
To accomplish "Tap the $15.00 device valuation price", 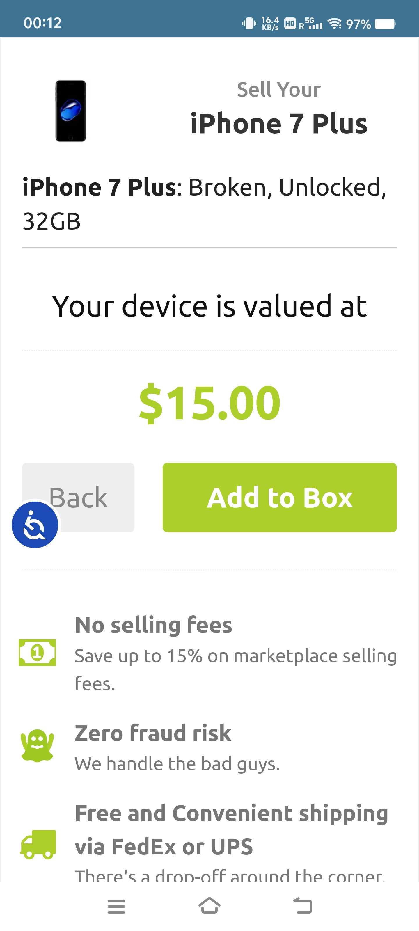I will point(210,403).
